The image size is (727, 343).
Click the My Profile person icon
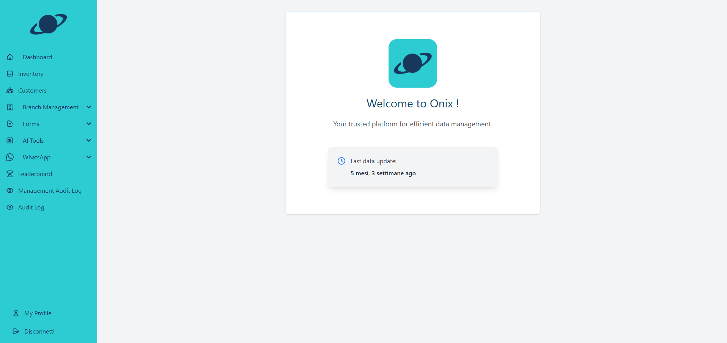click(x=16, y=313)
